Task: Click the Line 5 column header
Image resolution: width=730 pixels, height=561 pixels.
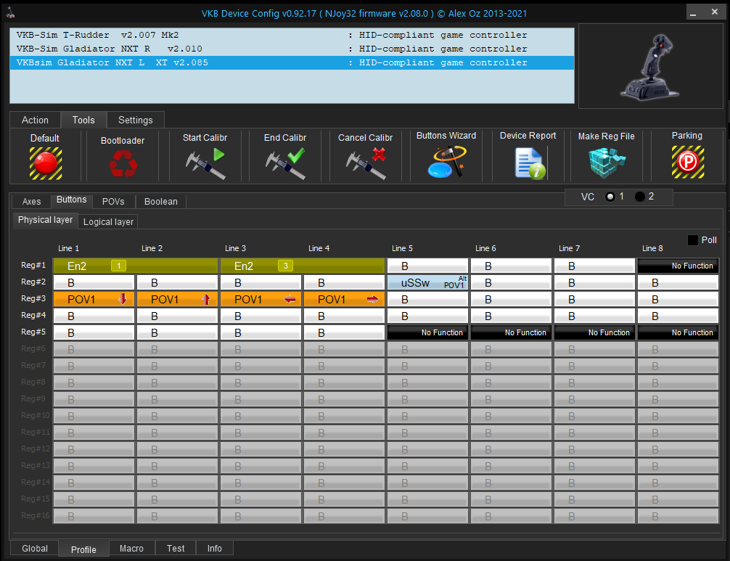Action: 402,248
